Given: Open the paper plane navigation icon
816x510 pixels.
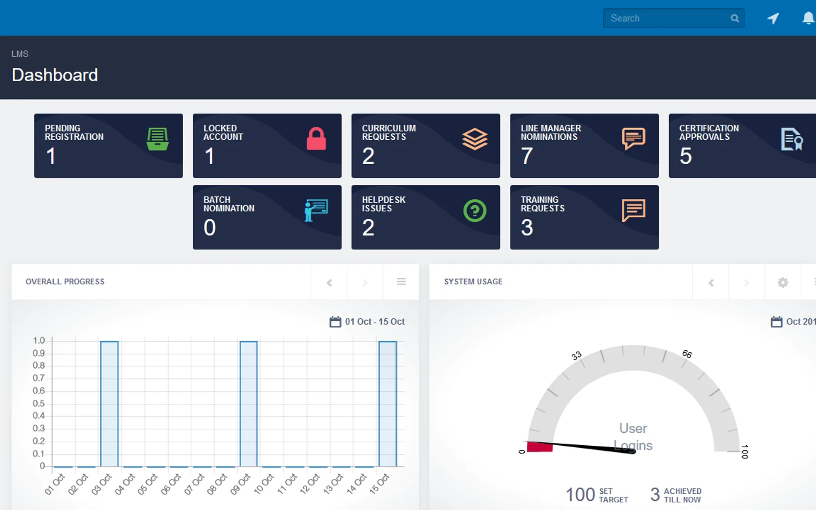Looking at the screenshot, I should point(773,18).
